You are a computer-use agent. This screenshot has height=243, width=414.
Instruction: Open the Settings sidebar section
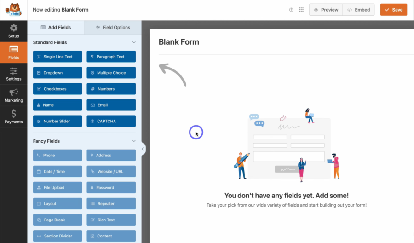(x=13, y=74)
